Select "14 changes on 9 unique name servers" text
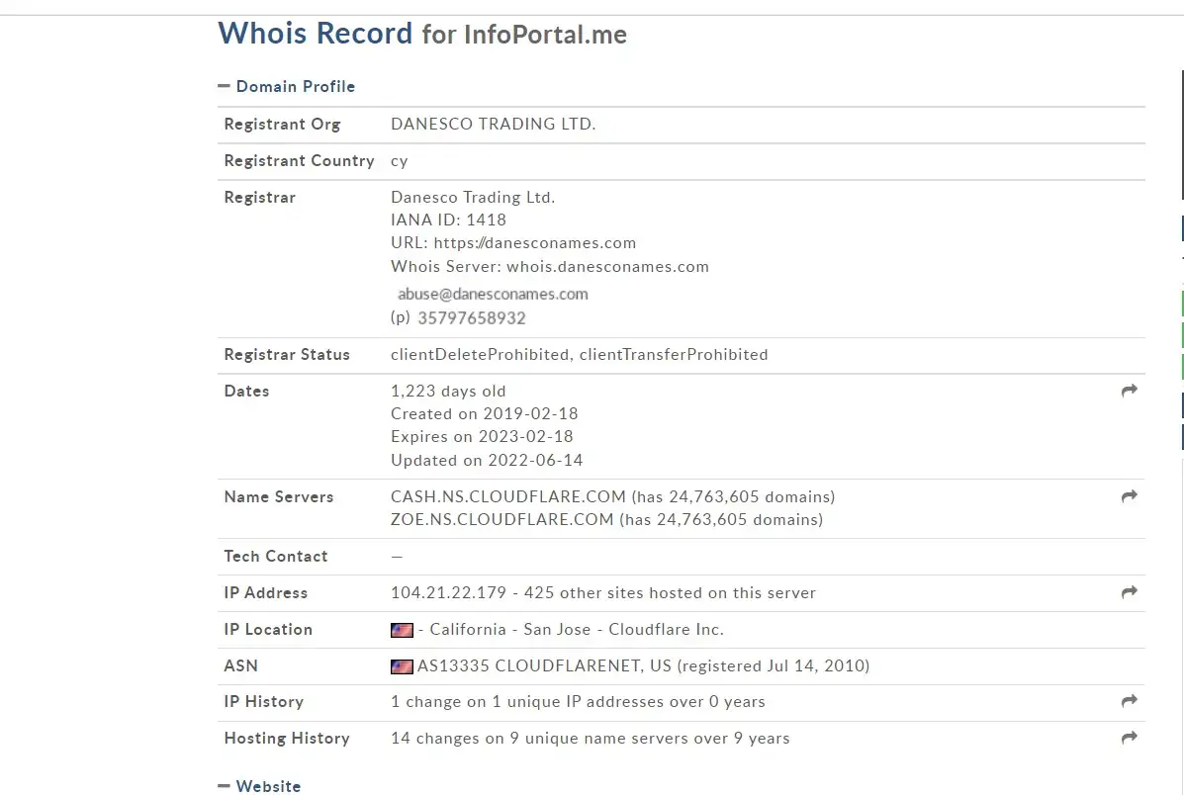Viewport: 1184px width, 795px height. click(x=540, y=739)
